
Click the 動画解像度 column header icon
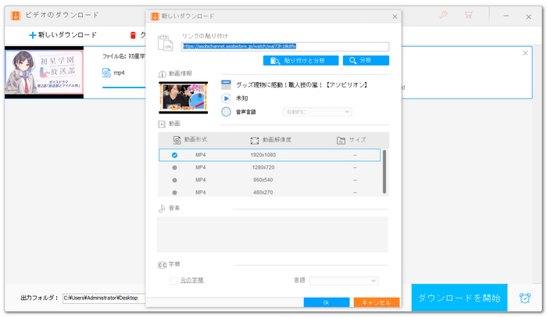pos(255,140)
